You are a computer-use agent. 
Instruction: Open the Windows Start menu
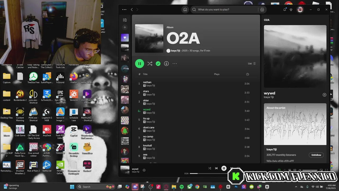point(72,187)
